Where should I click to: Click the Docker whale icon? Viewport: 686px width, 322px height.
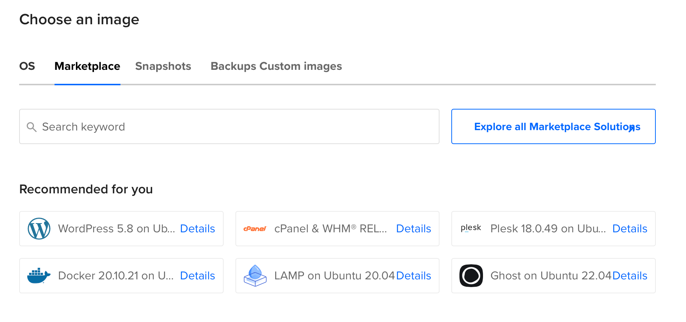39,276
